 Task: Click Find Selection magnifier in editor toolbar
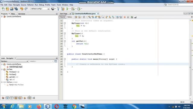90,17
